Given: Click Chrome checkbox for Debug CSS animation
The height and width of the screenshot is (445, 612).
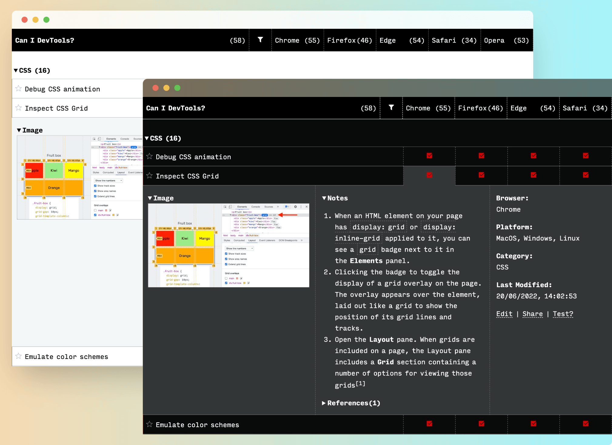Looking at the screenshot, I should [x=429, y=156].
